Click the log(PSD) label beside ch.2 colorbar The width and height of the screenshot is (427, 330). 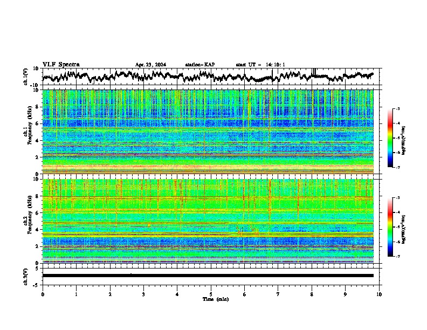[x=404, y=229]
